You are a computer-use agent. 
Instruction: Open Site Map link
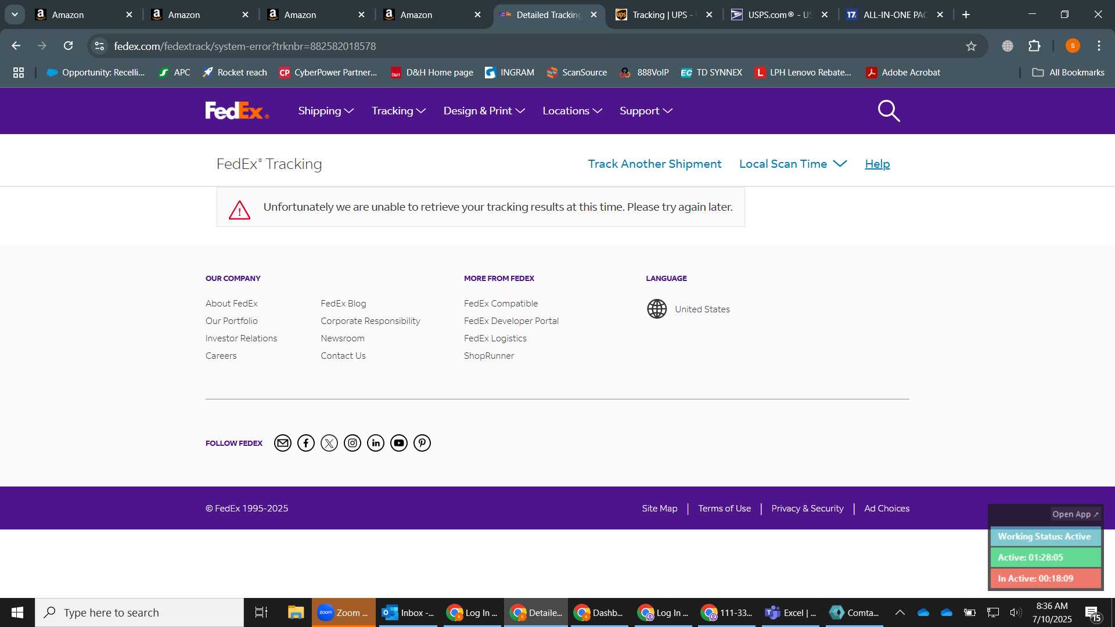(x=659, y=508)
